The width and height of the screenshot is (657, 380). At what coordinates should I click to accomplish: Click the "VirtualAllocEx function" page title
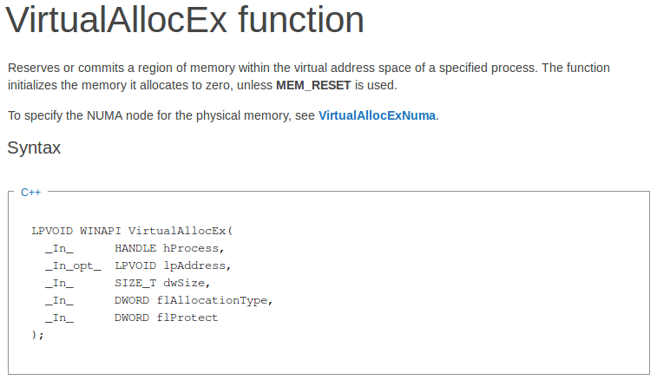coord(185,21)
